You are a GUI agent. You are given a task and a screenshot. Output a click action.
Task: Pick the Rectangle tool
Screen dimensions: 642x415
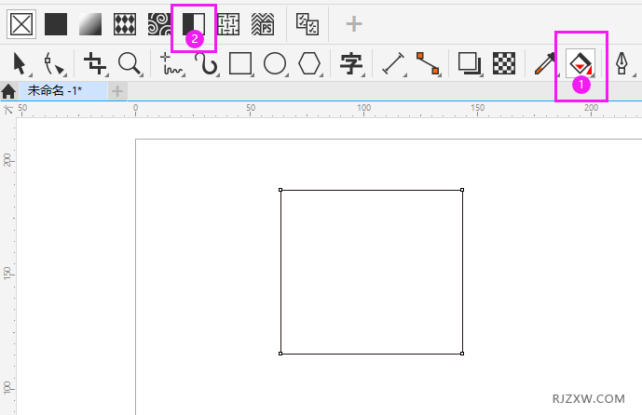240,64
